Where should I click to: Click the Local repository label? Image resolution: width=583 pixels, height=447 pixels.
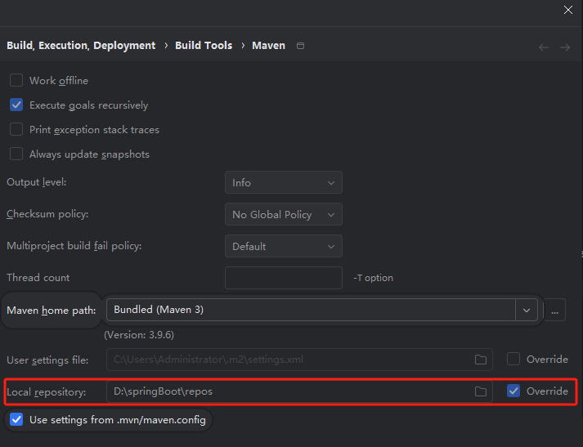pos(47,392)
